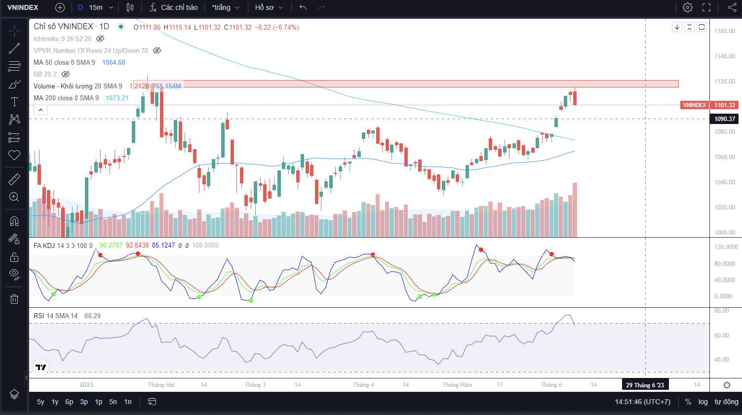Select the 1p time range
Screen dimensions: 742x415
click(x=99, y=402)
